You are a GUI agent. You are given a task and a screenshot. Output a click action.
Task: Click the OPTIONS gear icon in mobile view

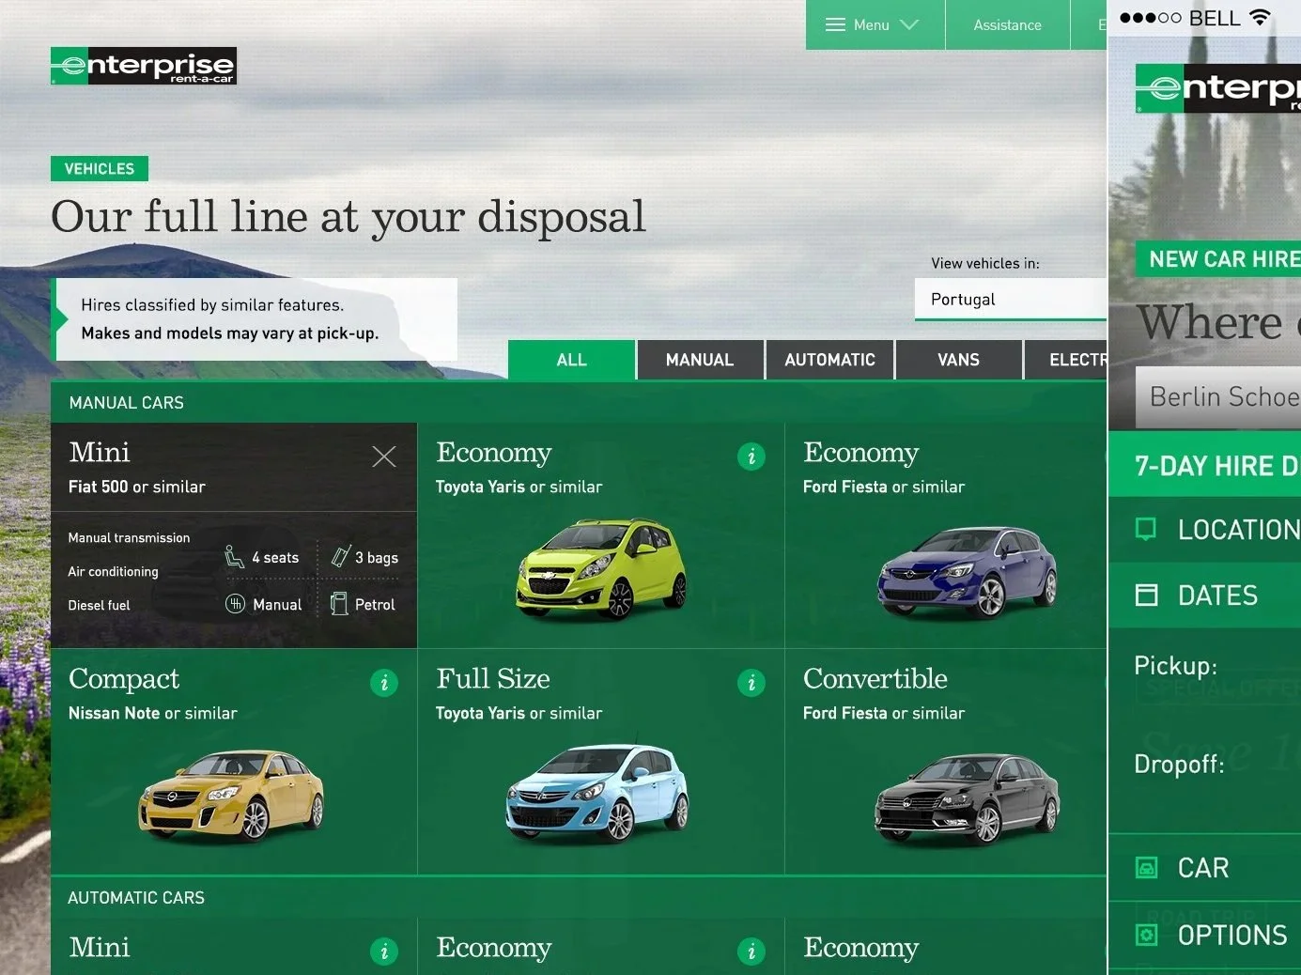1147,936
